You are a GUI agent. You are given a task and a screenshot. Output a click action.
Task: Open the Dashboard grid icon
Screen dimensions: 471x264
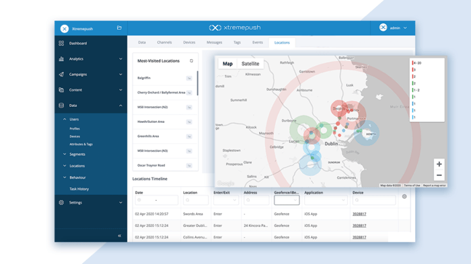[61, 43]
